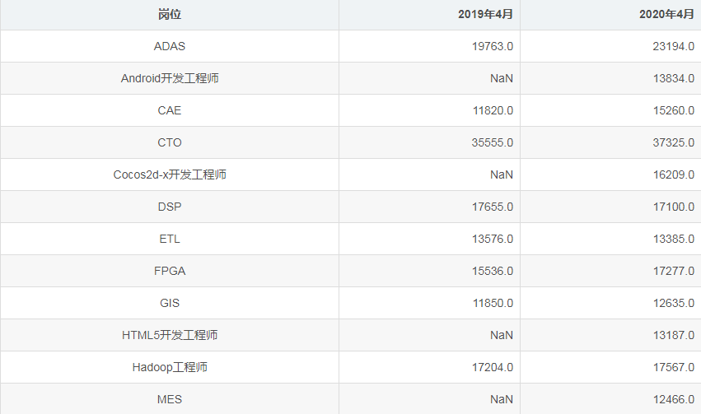The image size is (701, 414).
Task: Select the Android开发工程师 cell
Action: click(x=170, y=79)
